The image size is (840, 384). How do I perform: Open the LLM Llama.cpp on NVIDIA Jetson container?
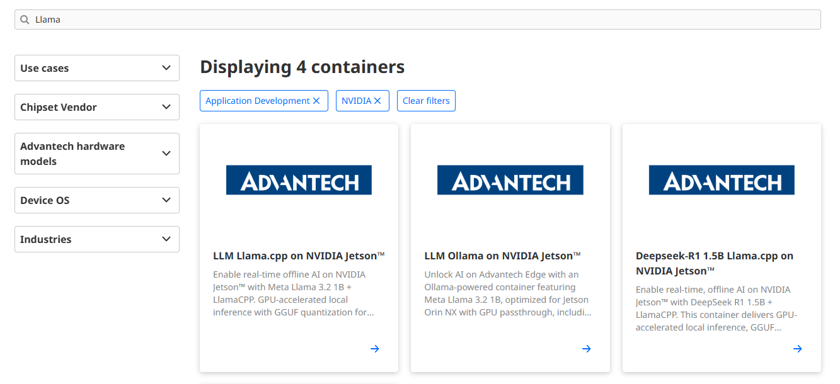[299, 256]
